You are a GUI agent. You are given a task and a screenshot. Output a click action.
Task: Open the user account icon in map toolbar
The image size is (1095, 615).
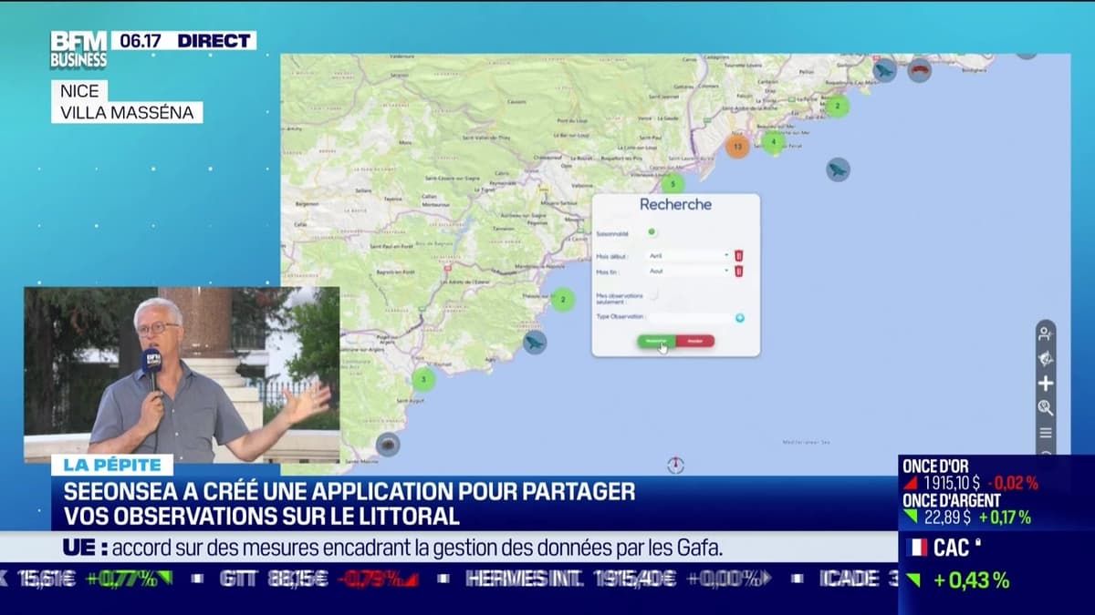[1046, 334]
